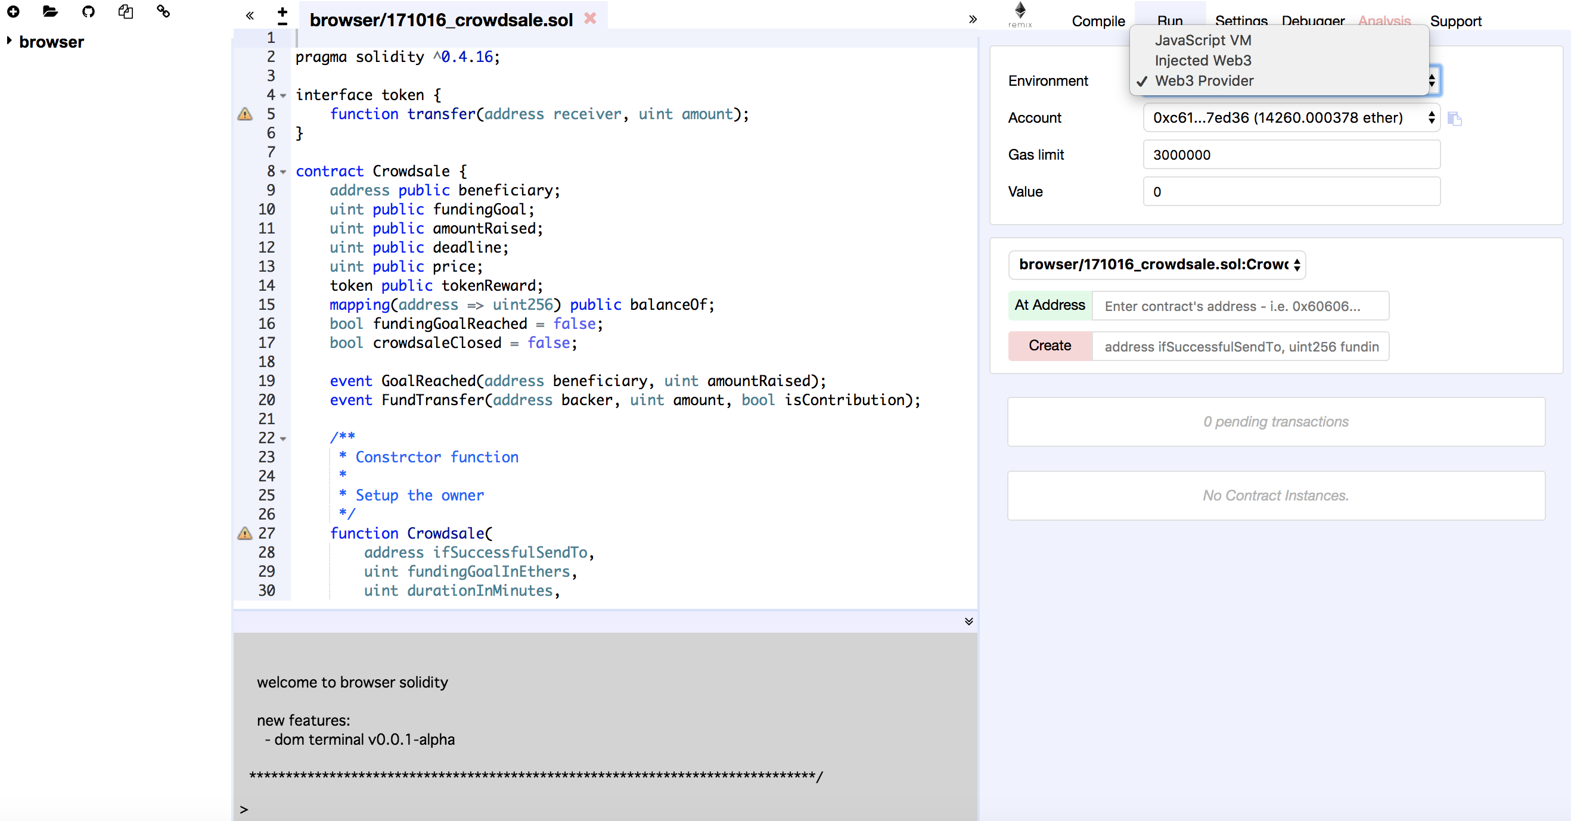Click the git/GitHub icon in sidebar
The width and height of the screenshot is (1571, 821).
[x=88, y=11]
